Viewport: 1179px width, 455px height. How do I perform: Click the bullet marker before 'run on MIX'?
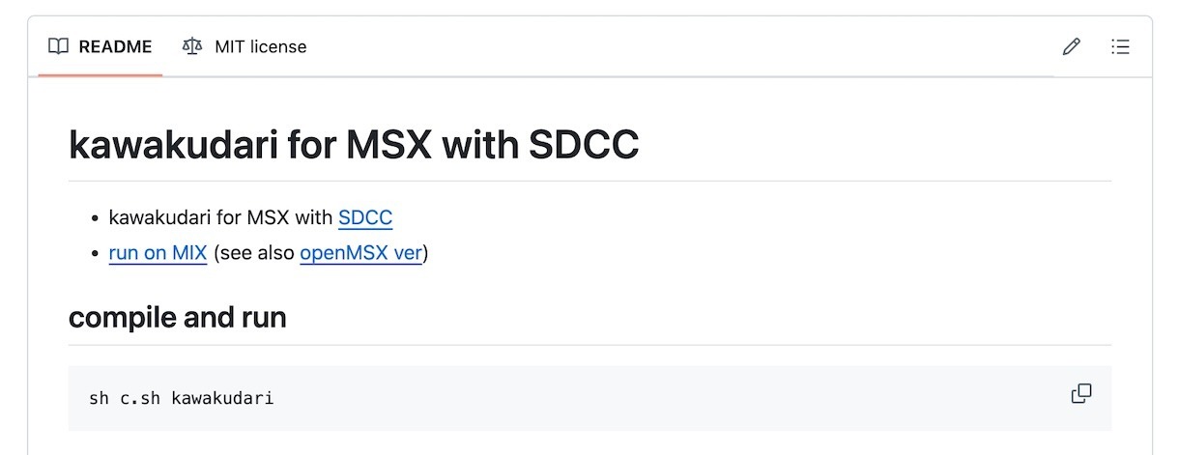(95, 254)
